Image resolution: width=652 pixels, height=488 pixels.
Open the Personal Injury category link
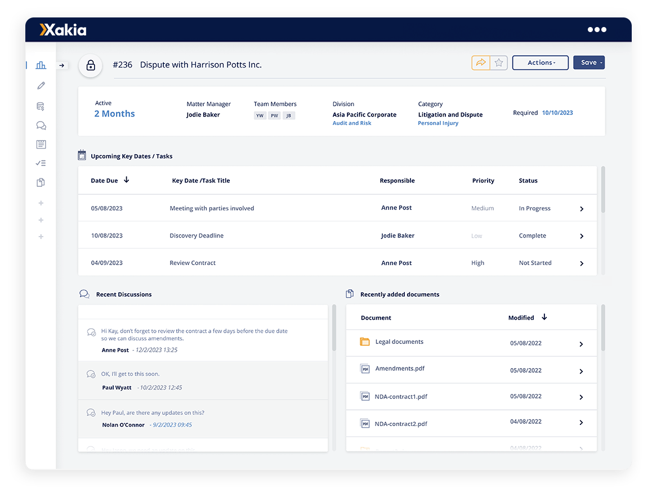click(x=438, y=123)
